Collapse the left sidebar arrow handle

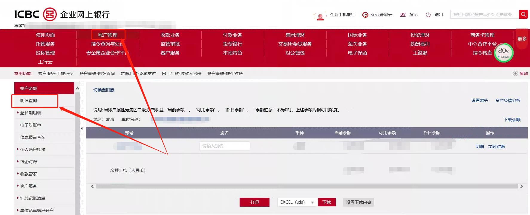click(x=82, y=129)
